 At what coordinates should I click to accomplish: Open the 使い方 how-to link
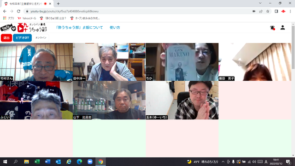115,28
